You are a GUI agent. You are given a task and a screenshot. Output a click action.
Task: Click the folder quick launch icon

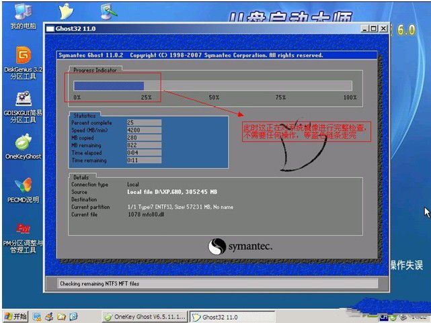pos(61,316)
